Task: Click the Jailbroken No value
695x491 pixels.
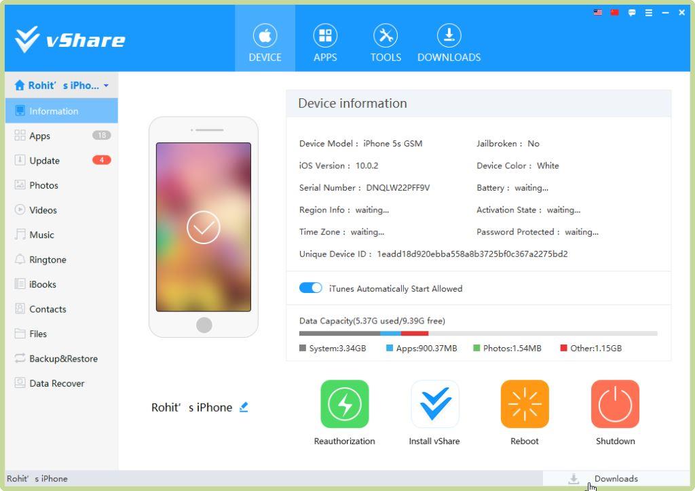Action: [x=533, y=144]
